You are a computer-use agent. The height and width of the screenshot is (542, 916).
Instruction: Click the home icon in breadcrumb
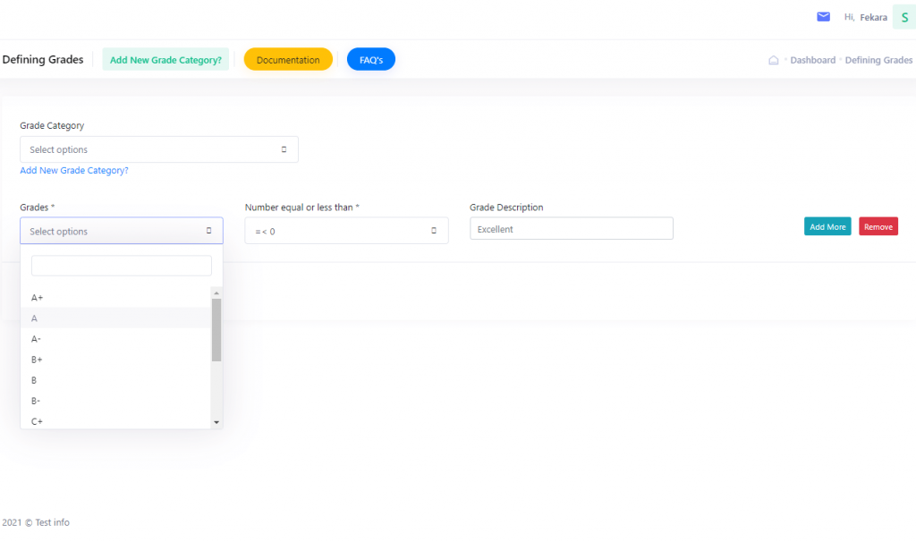pos(774,60)
